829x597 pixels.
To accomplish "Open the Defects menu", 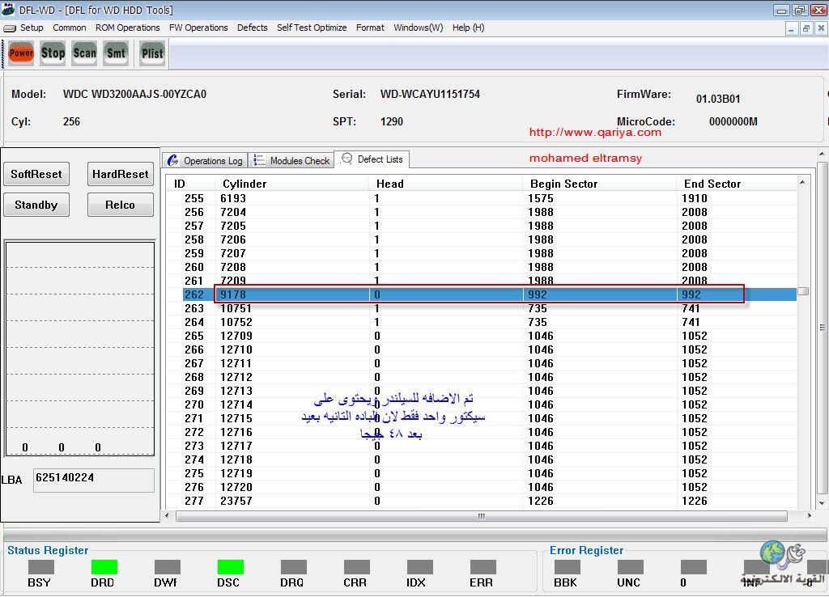I will tap(253, 28).
